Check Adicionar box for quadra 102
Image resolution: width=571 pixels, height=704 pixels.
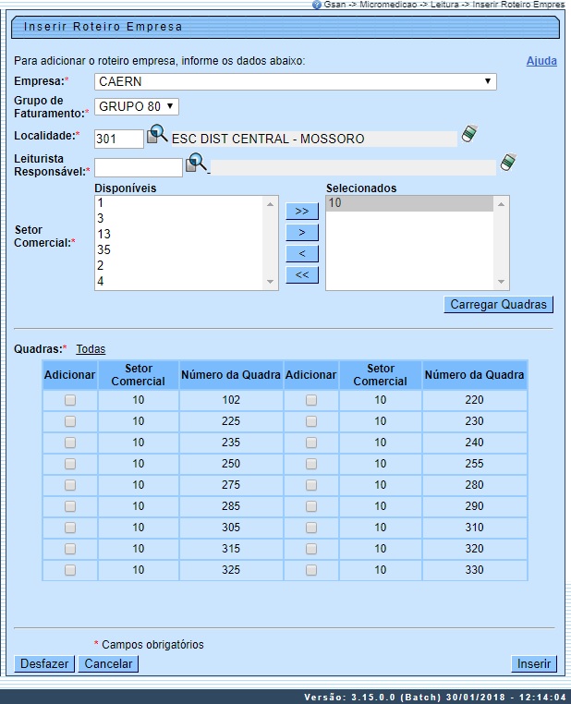(69, 400)
